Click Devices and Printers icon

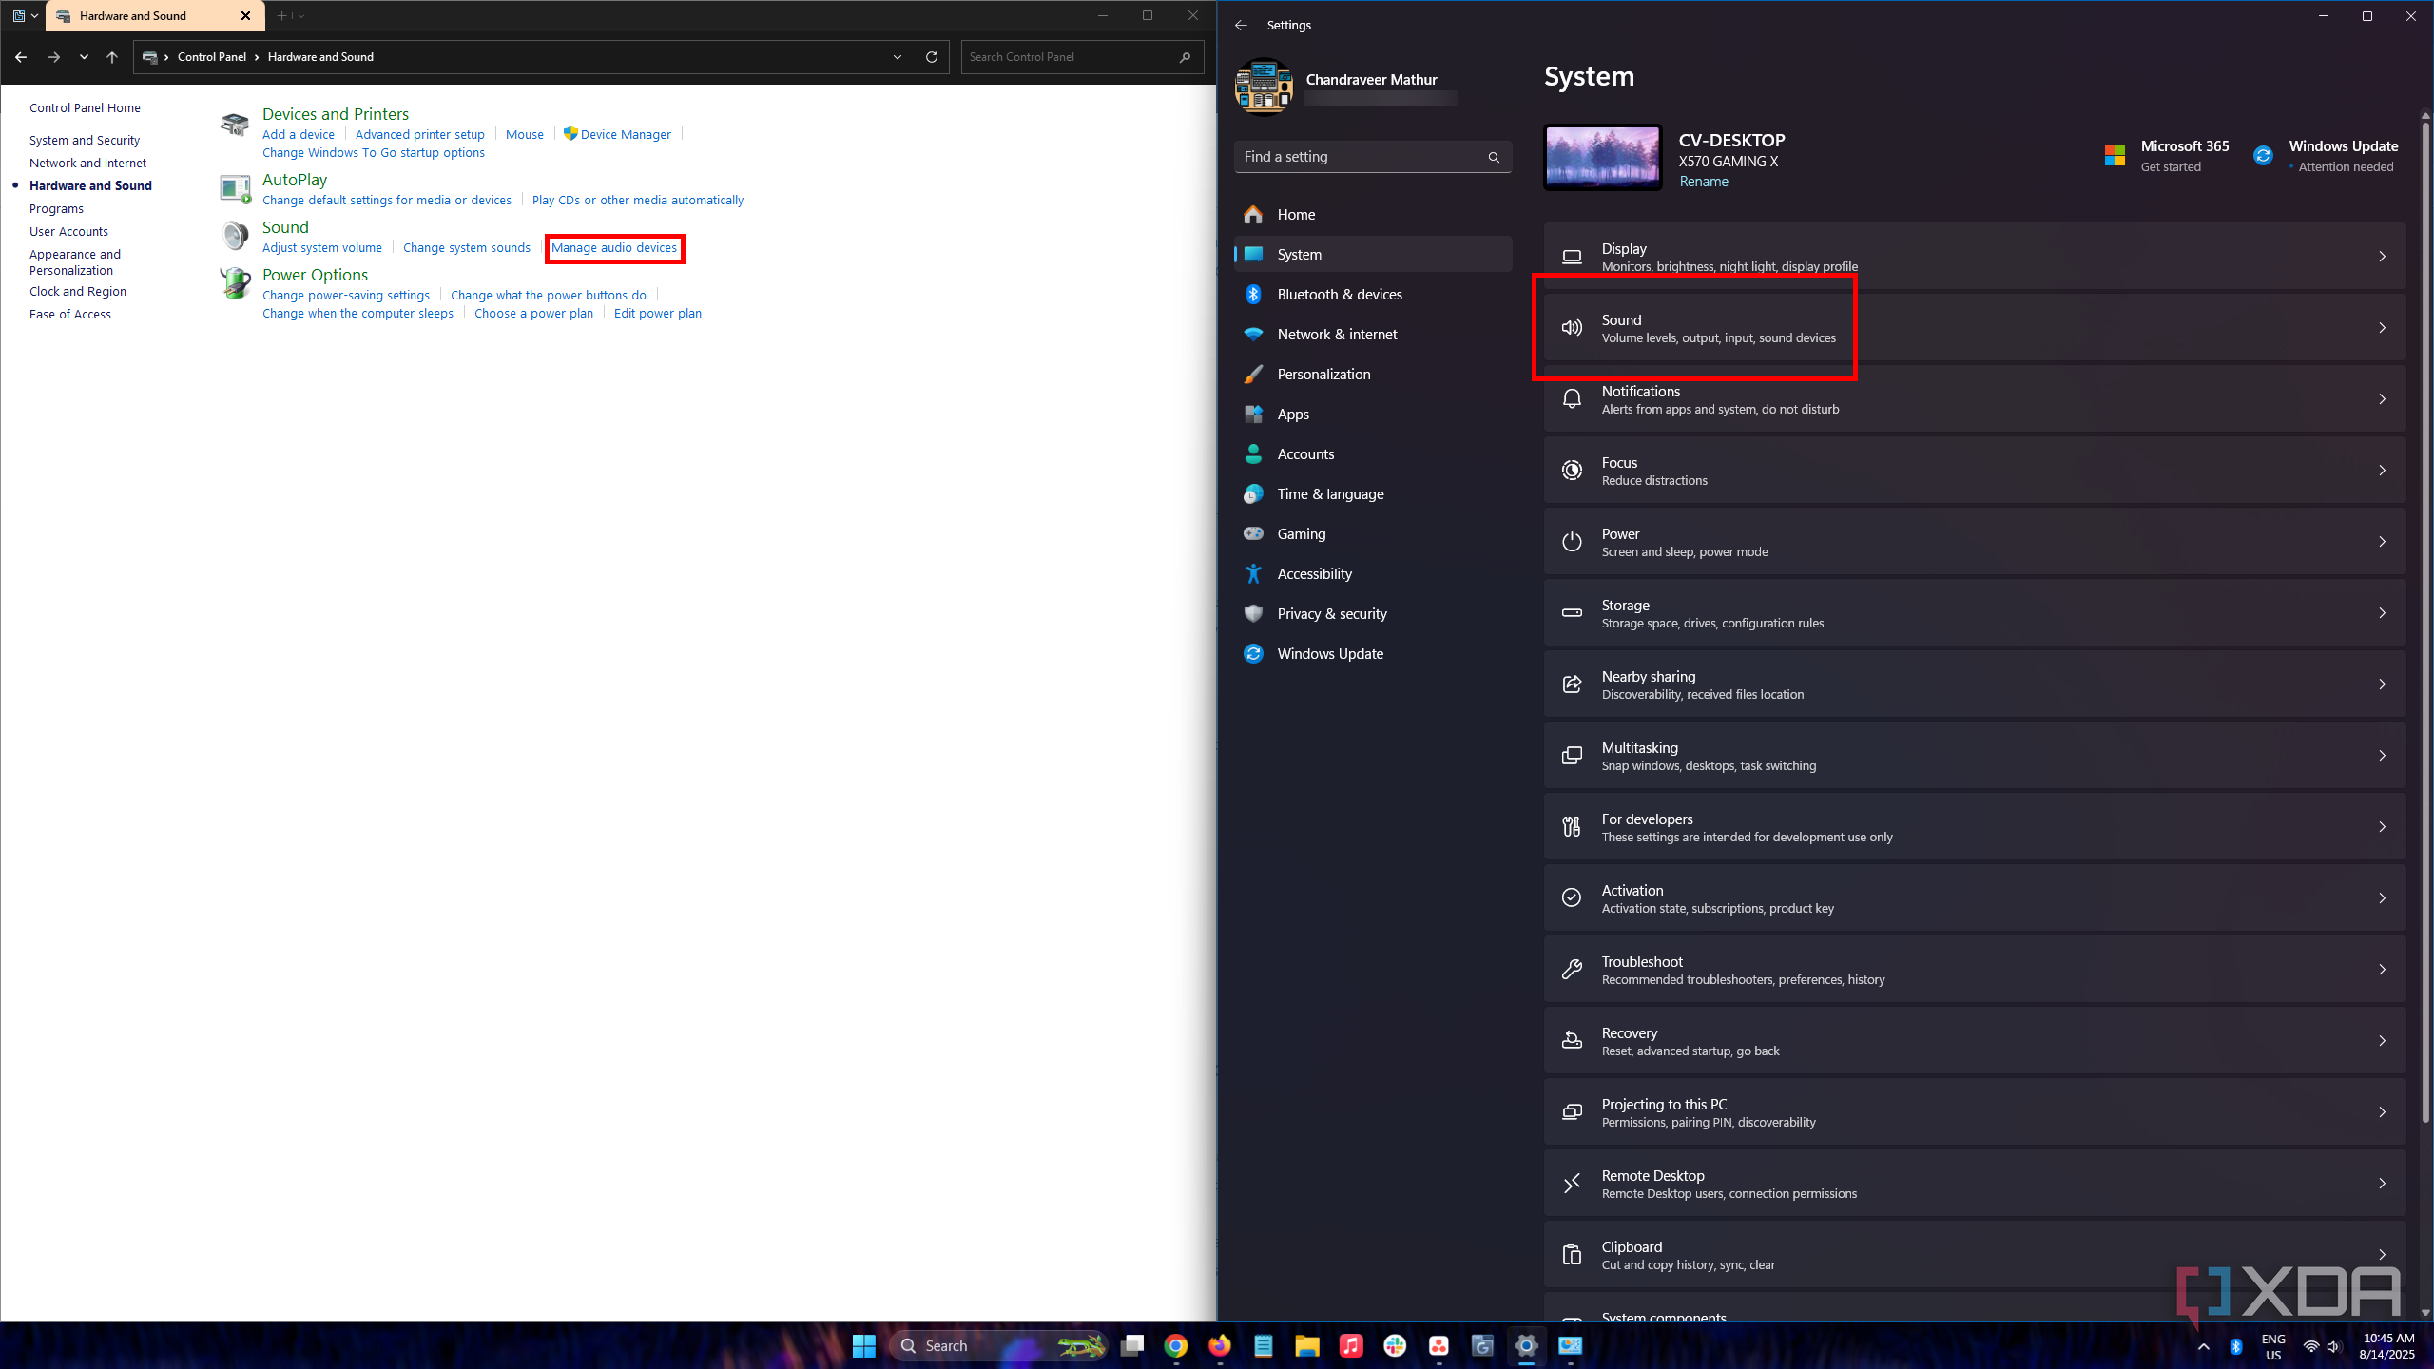coord(235,124)
